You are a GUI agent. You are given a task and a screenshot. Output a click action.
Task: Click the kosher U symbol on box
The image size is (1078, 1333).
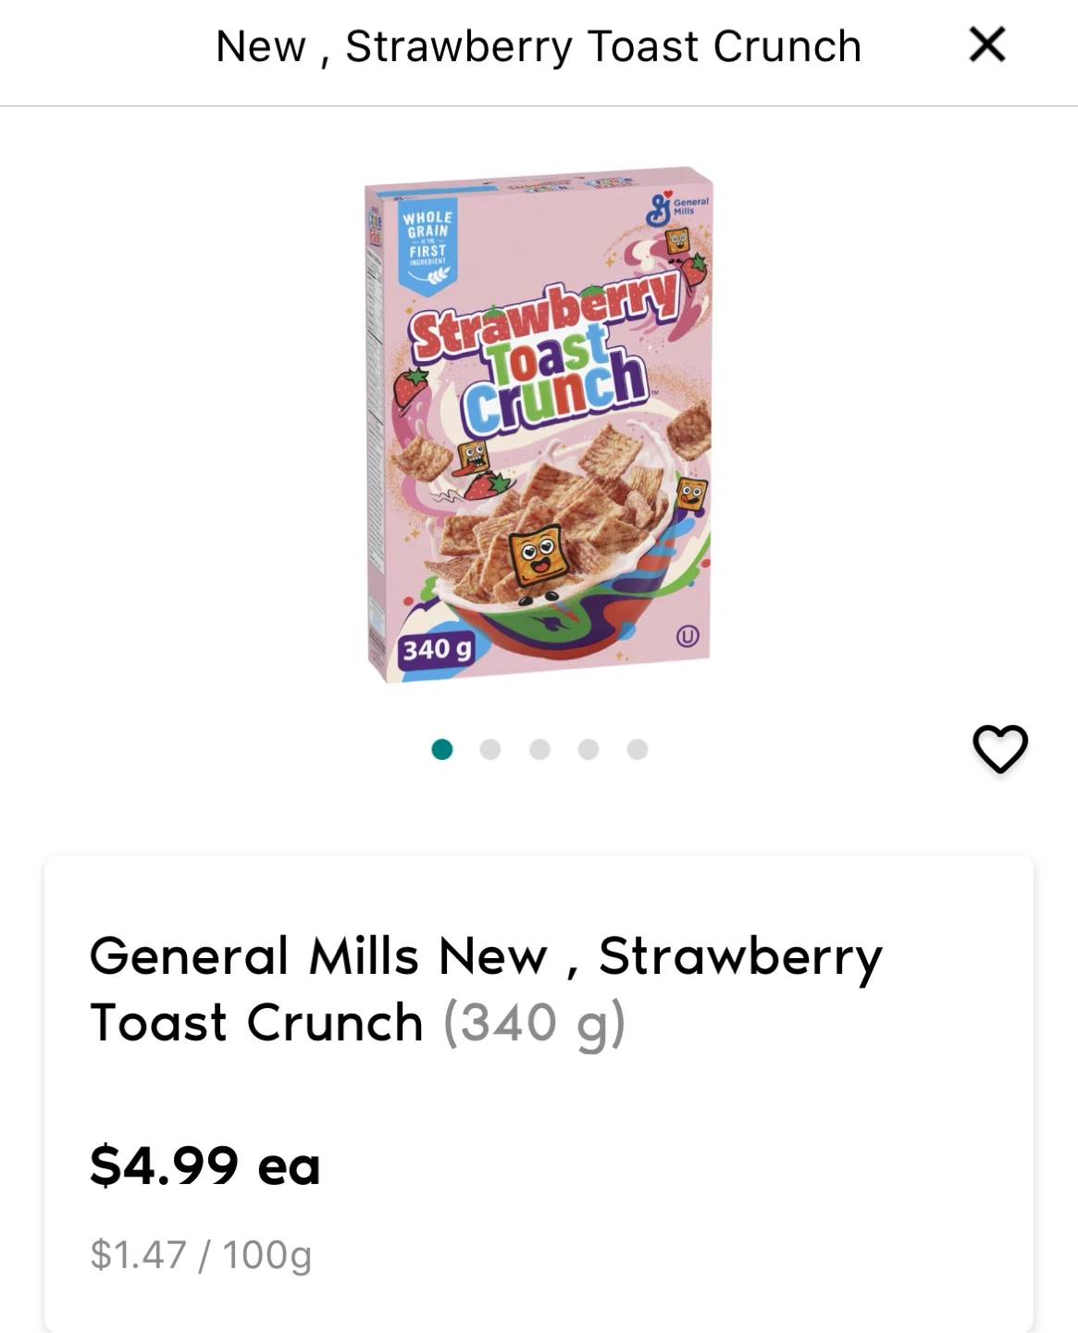tap(686, 636)
